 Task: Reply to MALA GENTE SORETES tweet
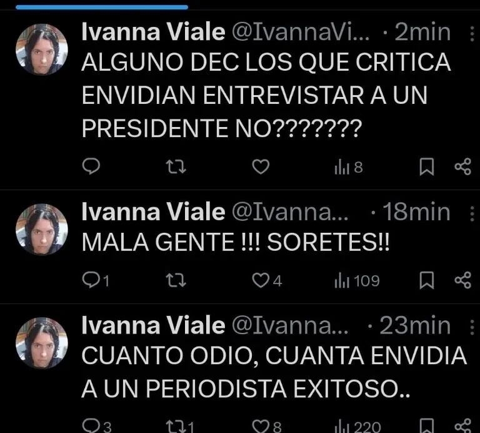tap(96, 280)
